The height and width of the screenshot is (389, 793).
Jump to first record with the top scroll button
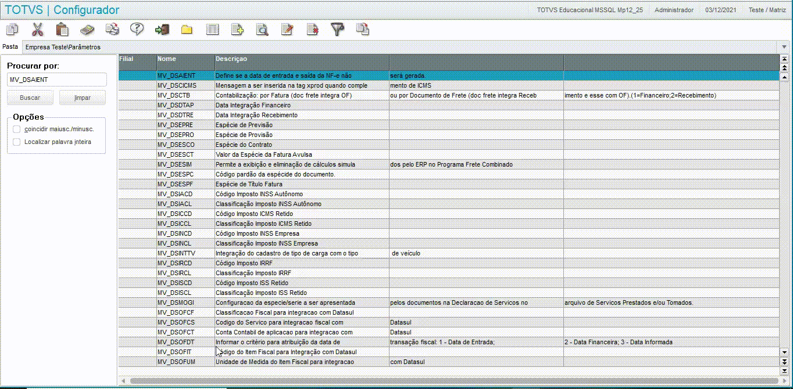(x=784, y=59)
